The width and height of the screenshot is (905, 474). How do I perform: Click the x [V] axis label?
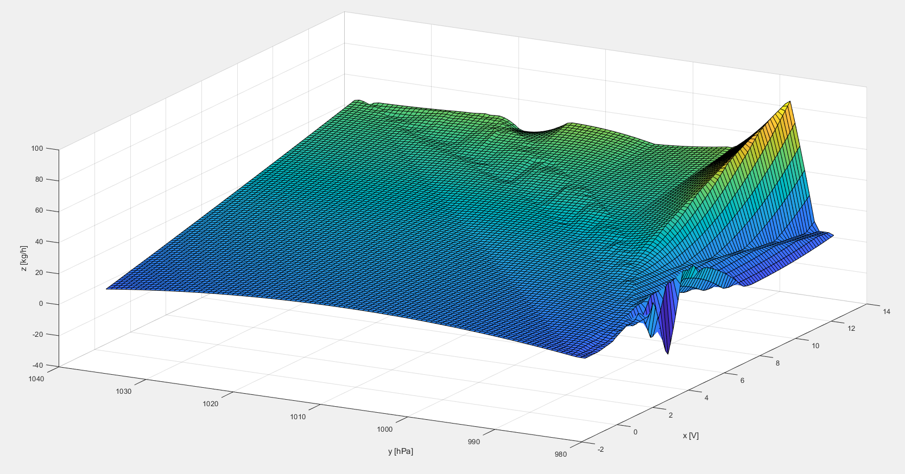pos(691,435)
